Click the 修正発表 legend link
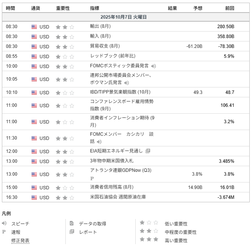 [20, 240]
